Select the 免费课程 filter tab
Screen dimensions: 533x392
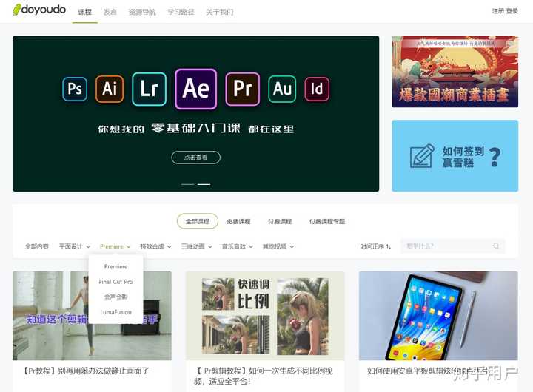click(238, 221)
